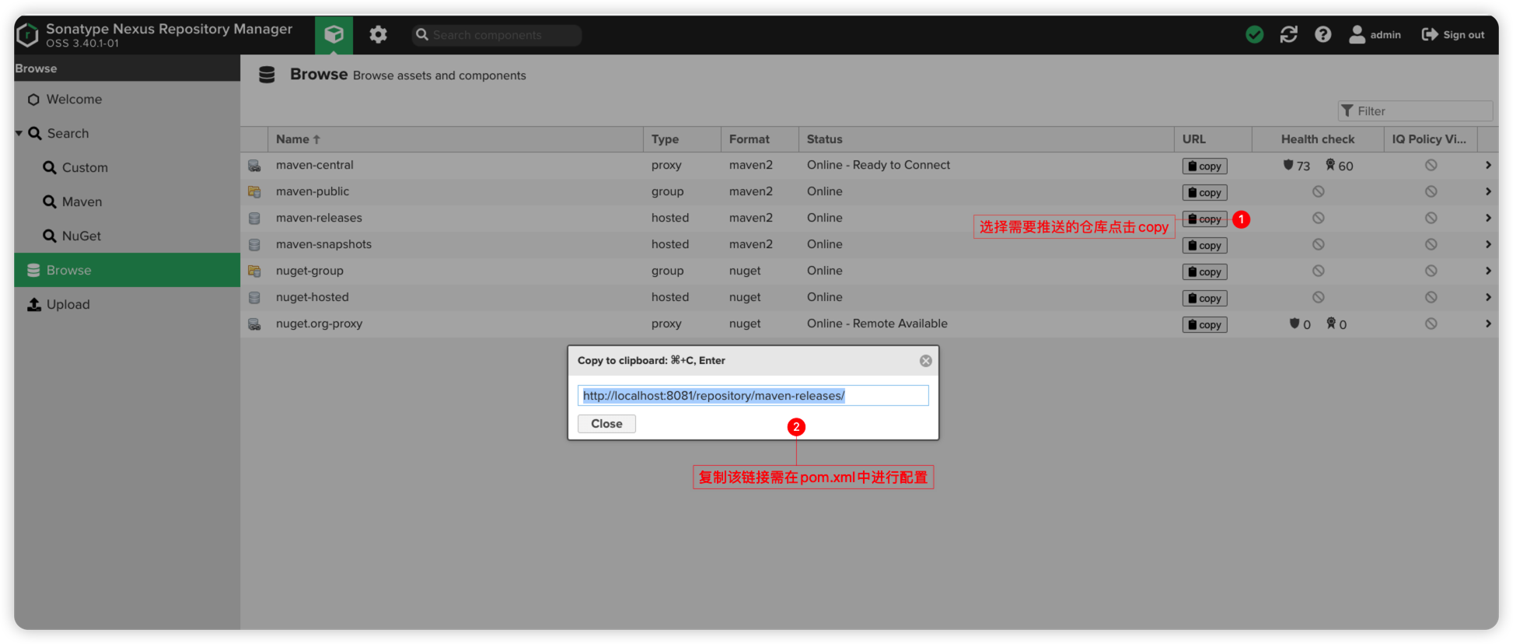1513x644 pixels.
Task: Click maven-snapshots hosted repository icon
Action: [254, 244]
